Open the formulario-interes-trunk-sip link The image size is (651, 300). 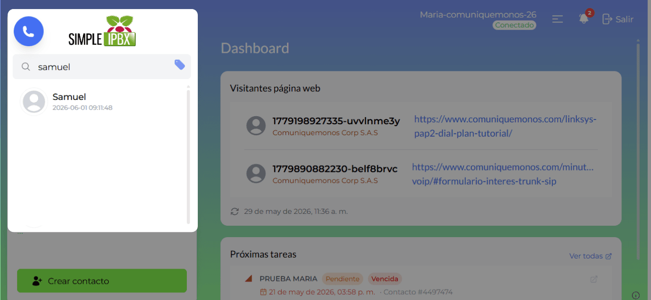click(x=503, y=174)
